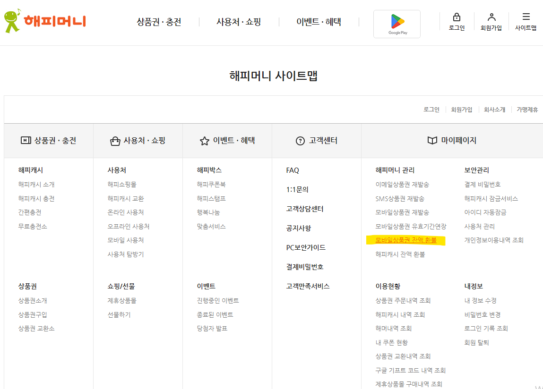Open 맞춤서비스 link
The height and width of the screenshot is (389, 543).
(x=211, y=226)
